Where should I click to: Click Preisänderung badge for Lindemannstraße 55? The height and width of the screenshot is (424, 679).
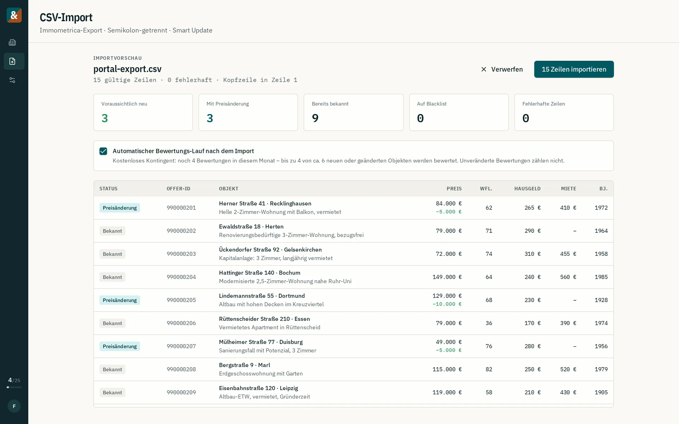[120, 300]
